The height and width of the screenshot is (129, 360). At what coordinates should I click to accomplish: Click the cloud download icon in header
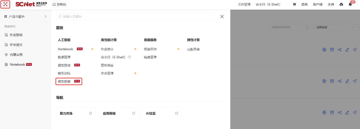(341, 5)
